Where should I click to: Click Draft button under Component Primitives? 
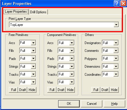pos(61,90)
